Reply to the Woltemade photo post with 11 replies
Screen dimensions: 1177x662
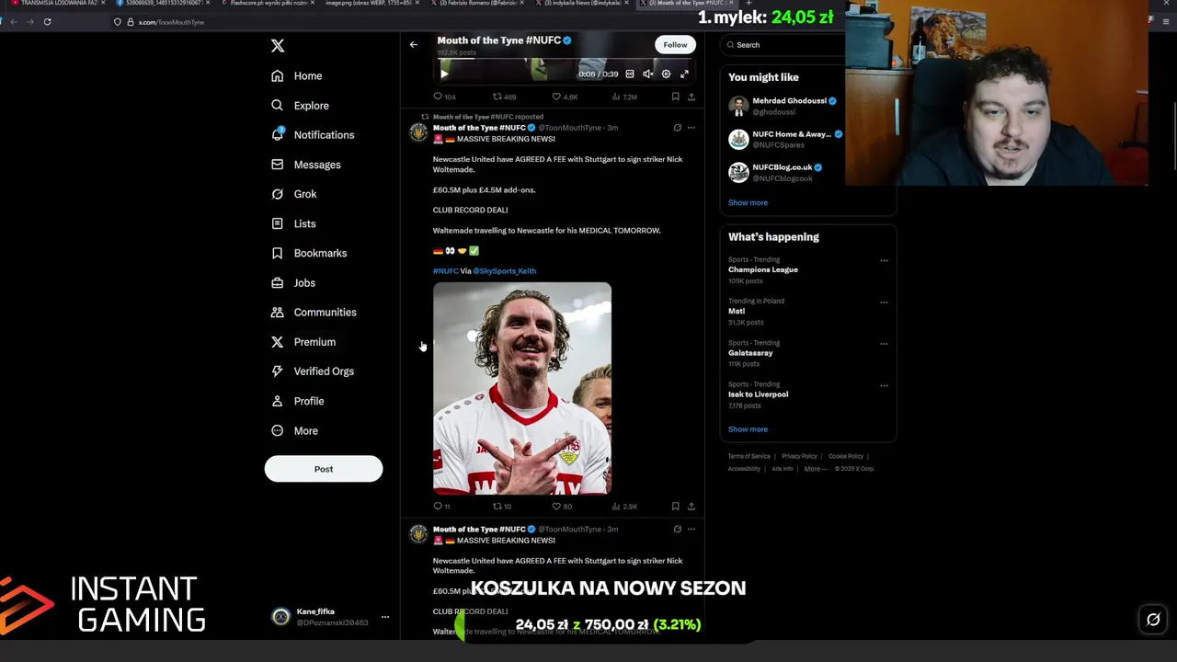click(x=441, y=507)
